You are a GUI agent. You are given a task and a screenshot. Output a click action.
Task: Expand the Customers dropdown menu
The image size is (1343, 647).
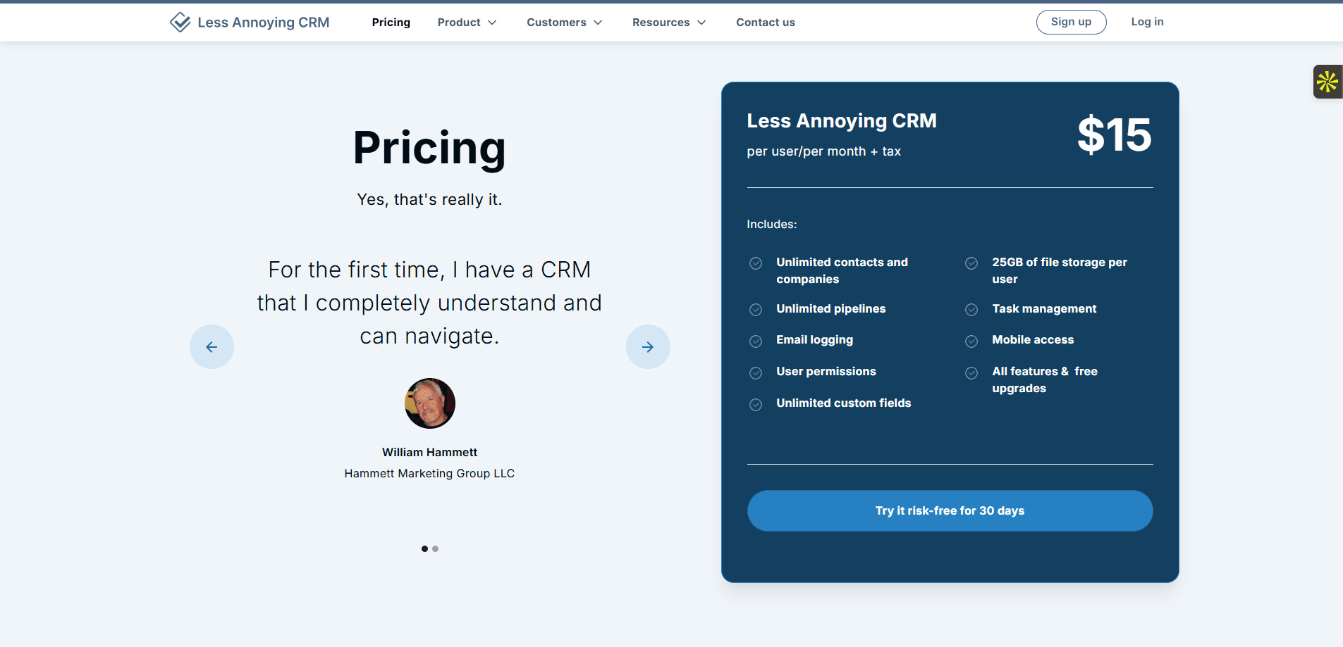point(564,23)
